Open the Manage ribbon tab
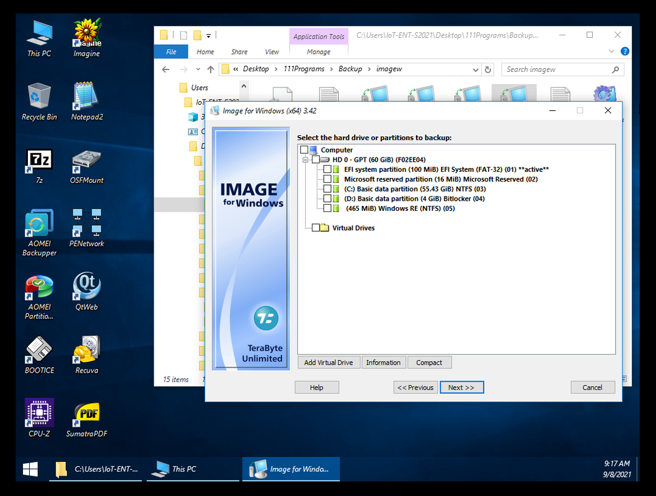 pos(318,51)
